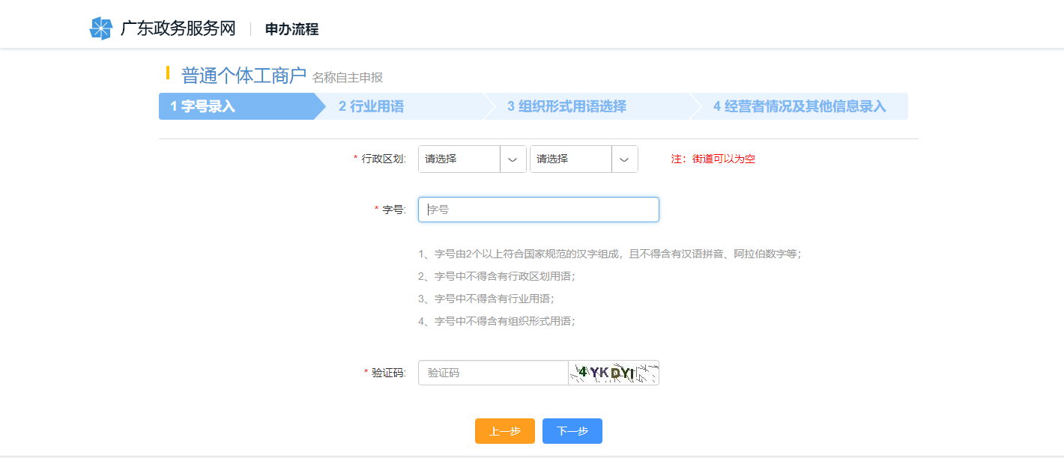The image size is (1064, 458).
Task: Click inside the 字号 input field
Action: pyautogui.click(x=538, y=209)
